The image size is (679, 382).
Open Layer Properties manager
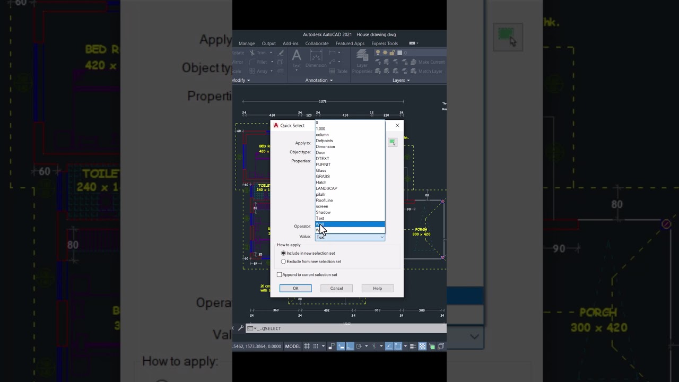pos(362,62)
